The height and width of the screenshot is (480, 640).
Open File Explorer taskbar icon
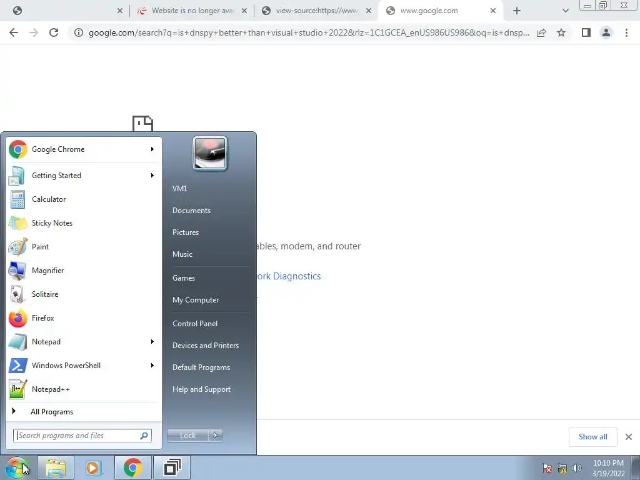pyautogui.click(x=56, y=467)
